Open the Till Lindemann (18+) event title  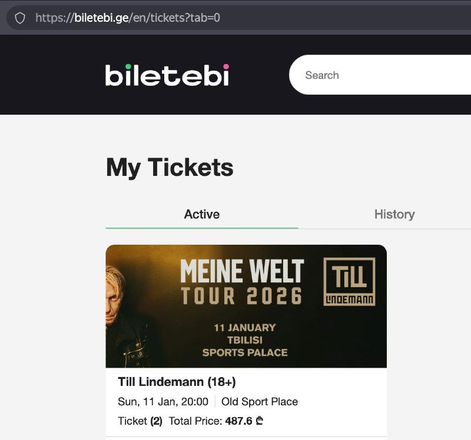click(177, 382)
